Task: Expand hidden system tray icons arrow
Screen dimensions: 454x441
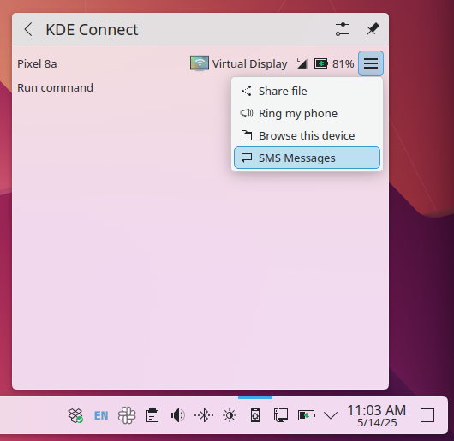Action: [x=331, y=415]
